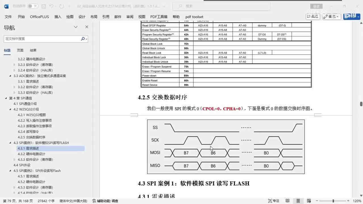Go to heading 4.2.2 写入操作注意事项
Image resolution: width=363 pixels, height=204 pixels.
pos(35,120)
